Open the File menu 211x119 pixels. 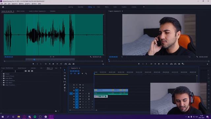pyautogui.click(x=2, y=4)
